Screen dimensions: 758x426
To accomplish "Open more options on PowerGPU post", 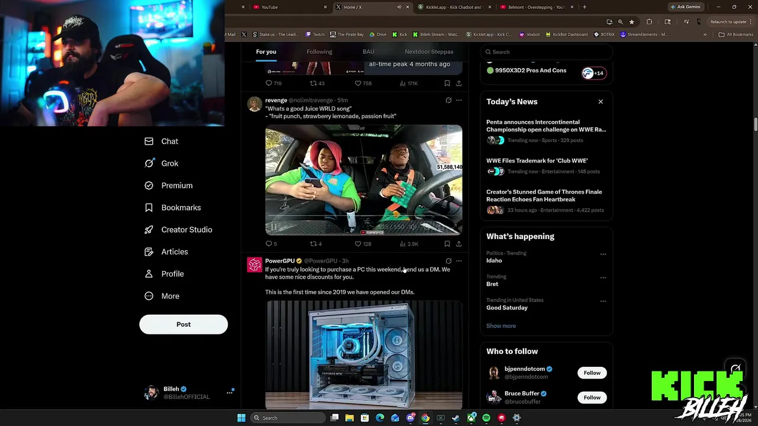I will (458, 261).
